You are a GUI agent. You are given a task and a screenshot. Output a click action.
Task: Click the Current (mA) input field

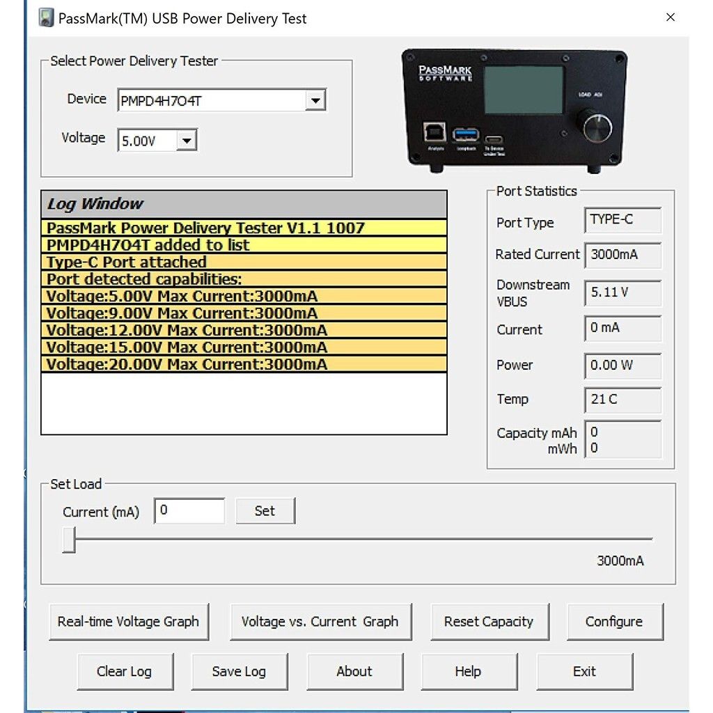tap(189, 510)
